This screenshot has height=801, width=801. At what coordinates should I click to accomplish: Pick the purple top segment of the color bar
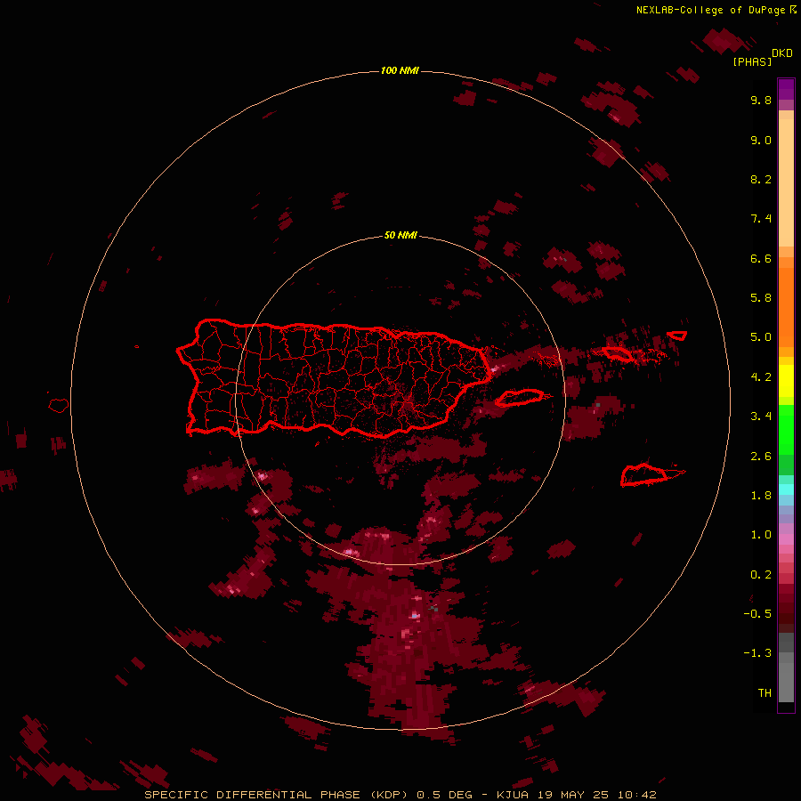click(786, 89)
